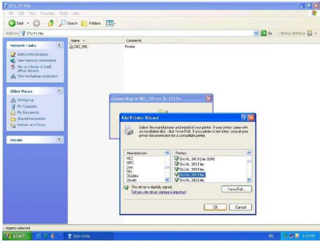Click OK in Add Printer Wizard
Image resolution: width=320 pixels, height=241 pixels.
click(215, 207)
